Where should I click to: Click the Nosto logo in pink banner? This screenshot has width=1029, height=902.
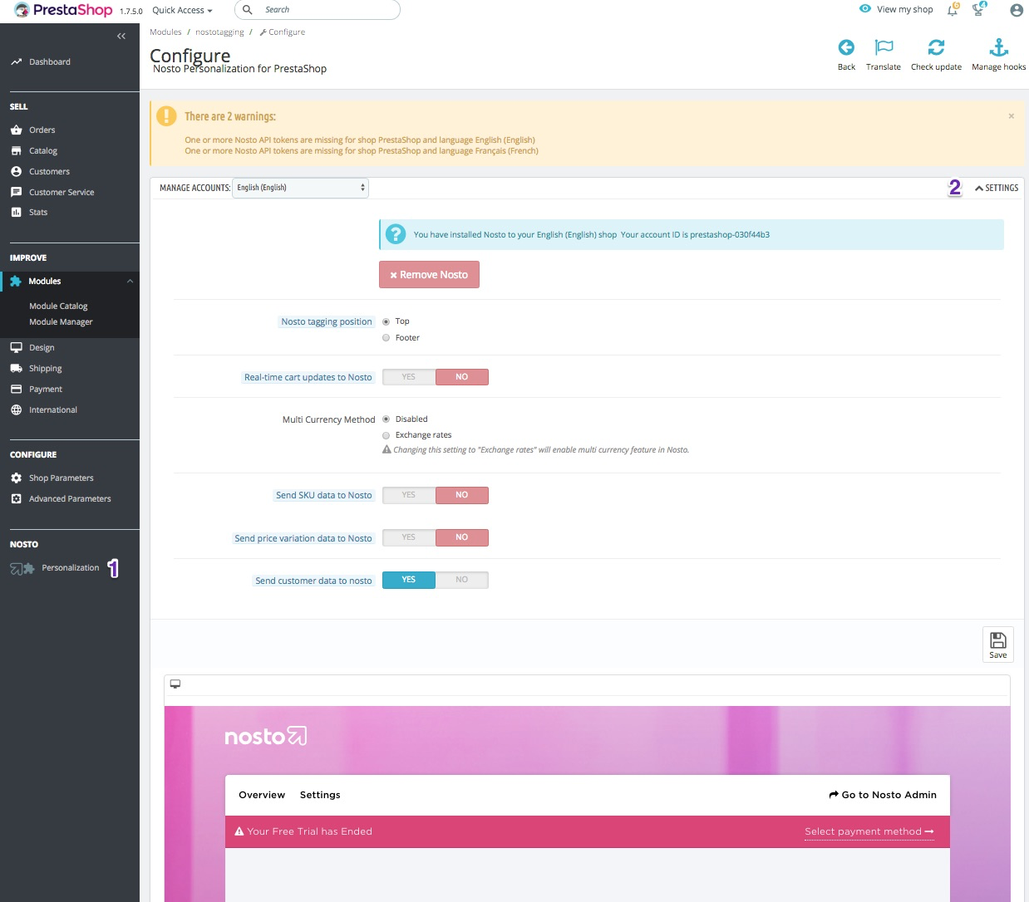(x=266, y=736)
